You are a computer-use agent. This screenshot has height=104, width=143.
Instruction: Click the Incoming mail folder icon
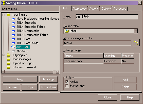pos(9,15)
